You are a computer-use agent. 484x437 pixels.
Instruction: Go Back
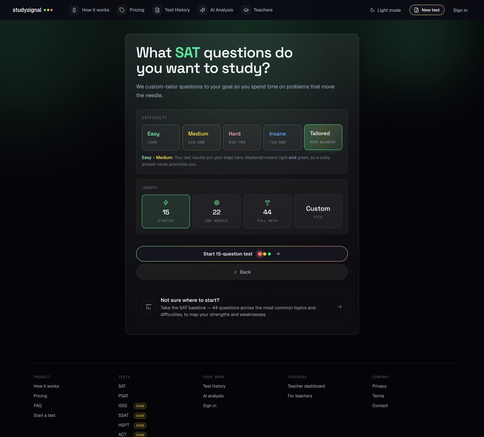(242, 272)
